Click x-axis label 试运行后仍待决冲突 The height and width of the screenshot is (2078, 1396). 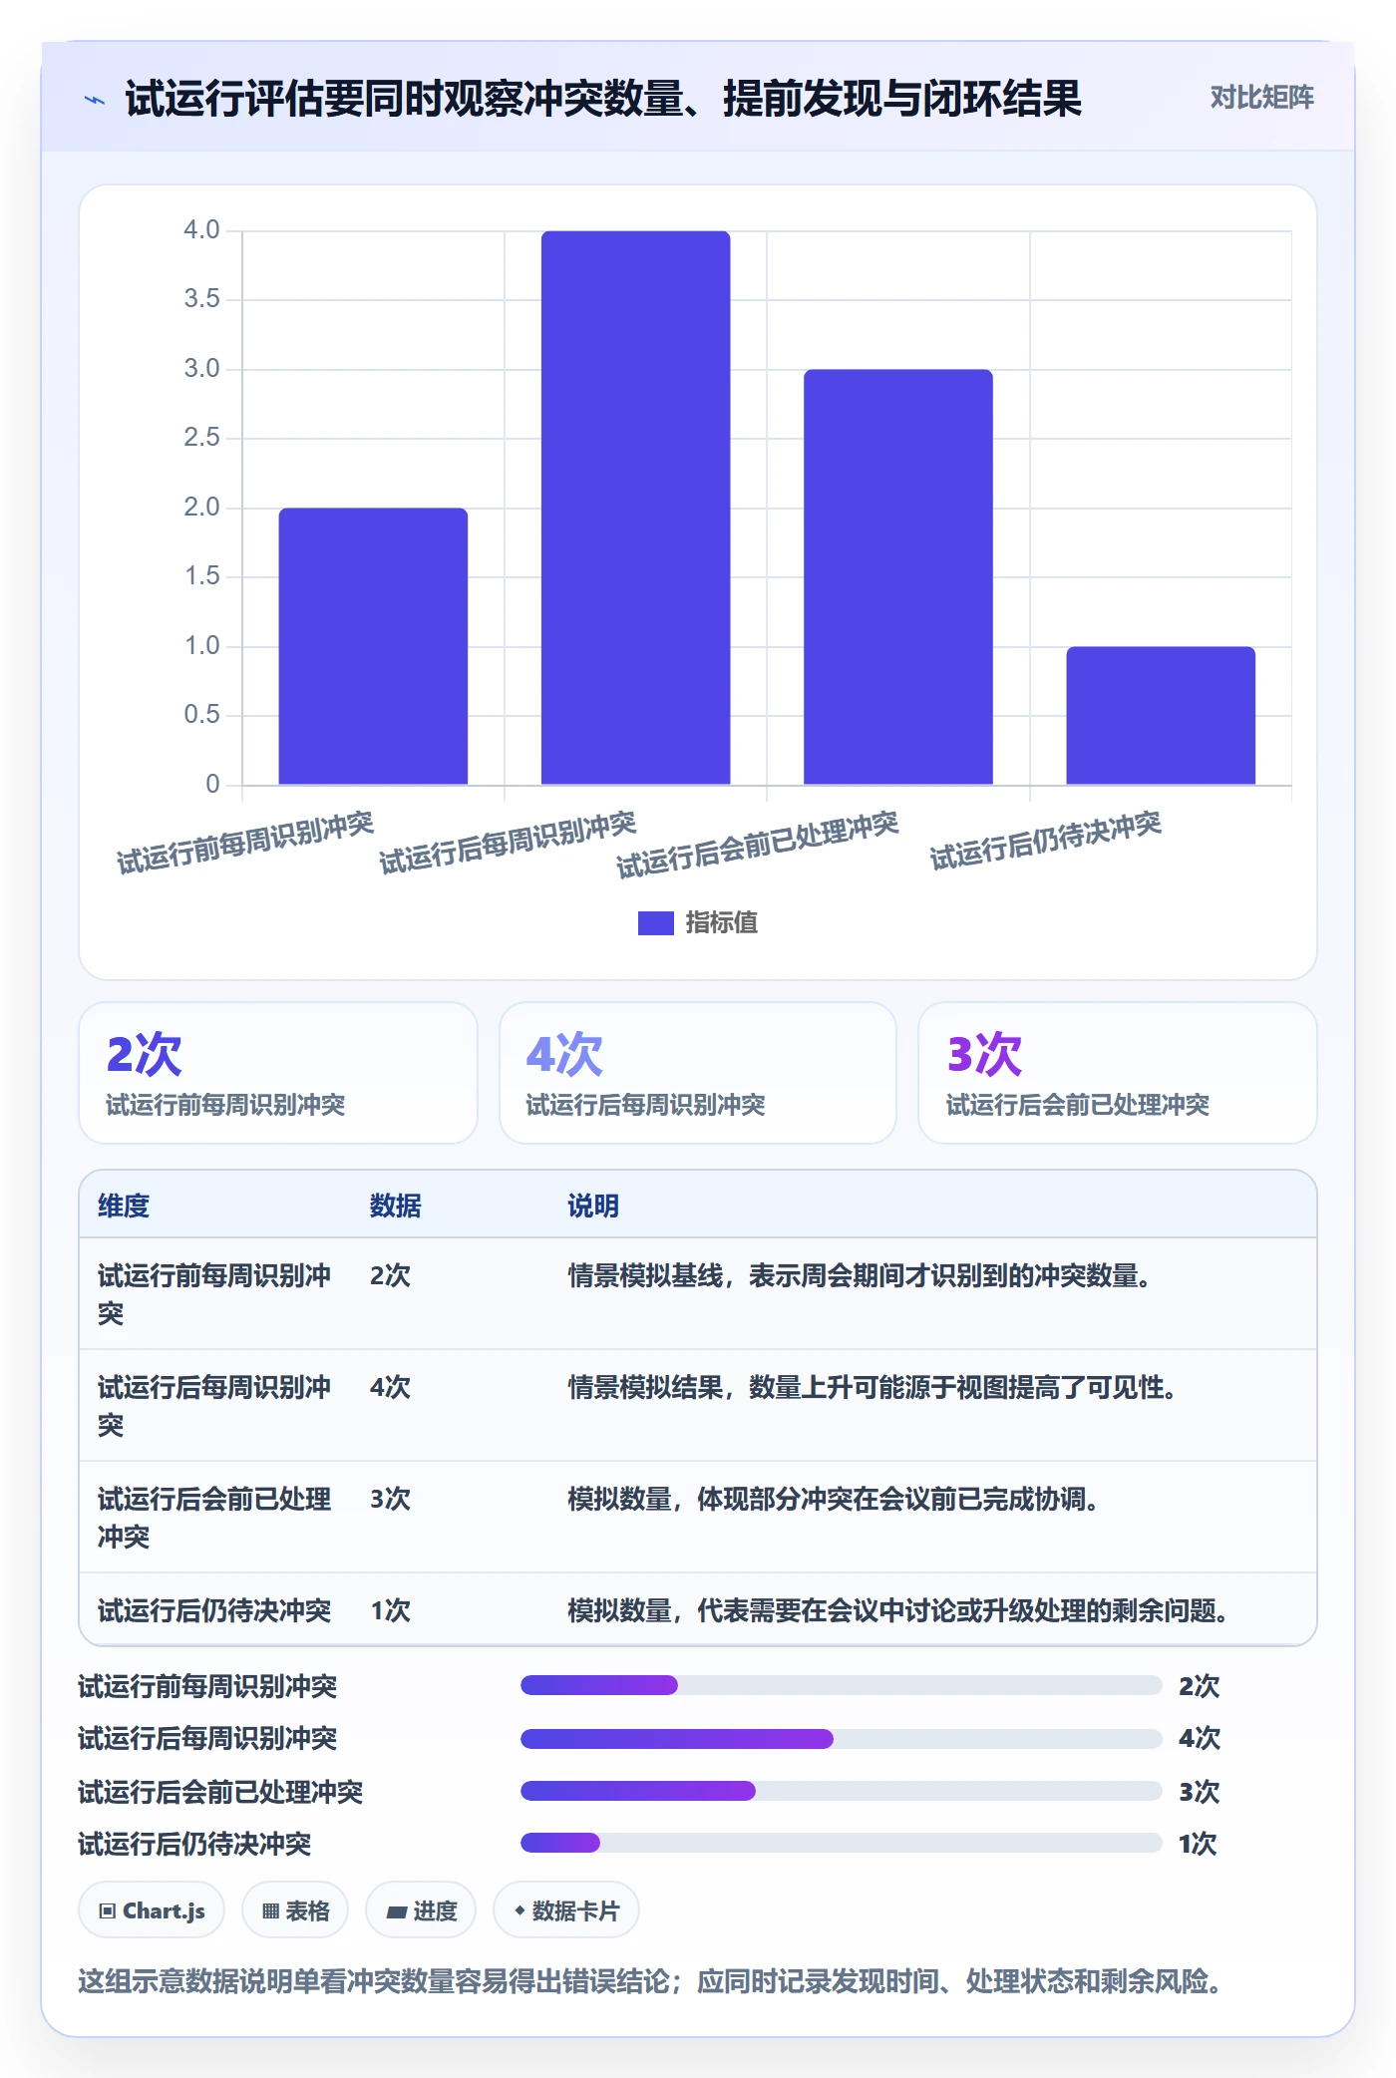pyautogui.click(x=1046, y=841)
